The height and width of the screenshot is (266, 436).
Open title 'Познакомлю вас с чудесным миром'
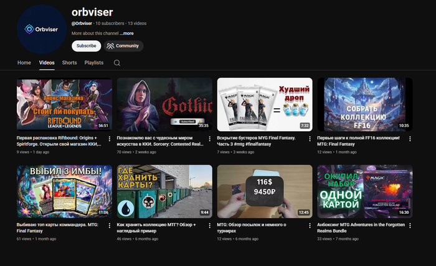coord(160,141)
